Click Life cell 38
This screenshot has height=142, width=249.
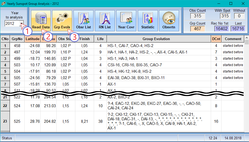coord(100,121)
